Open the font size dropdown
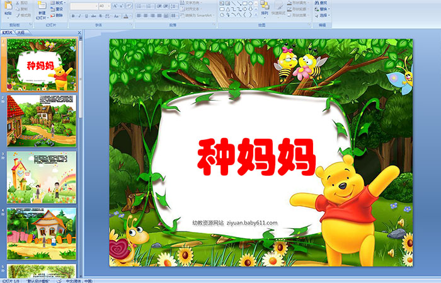The width and height of the screenshot is (441, 283). [110, 6]
